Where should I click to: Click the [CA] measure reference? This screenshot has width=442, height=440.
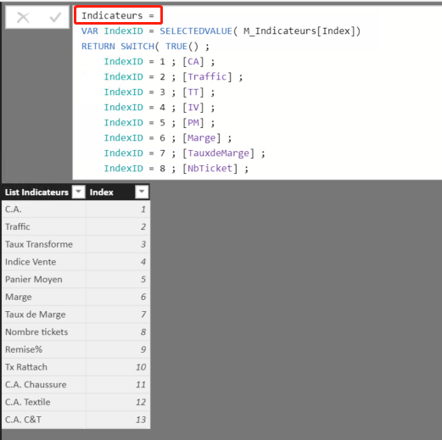click(x=193, y=61)
